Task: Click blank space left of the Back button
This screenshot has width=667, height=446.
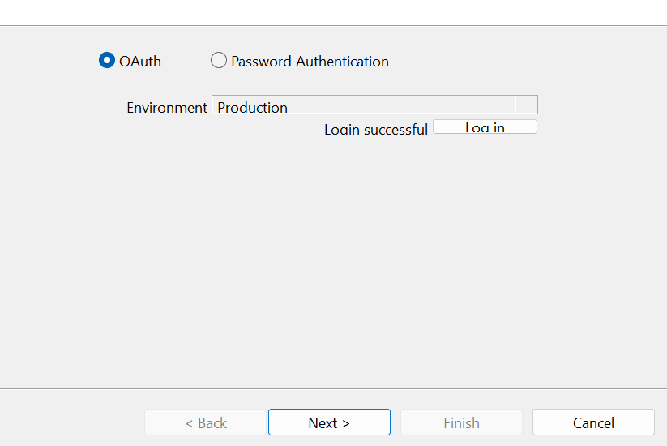Action: pyautogui.click(x=73, y=422)
